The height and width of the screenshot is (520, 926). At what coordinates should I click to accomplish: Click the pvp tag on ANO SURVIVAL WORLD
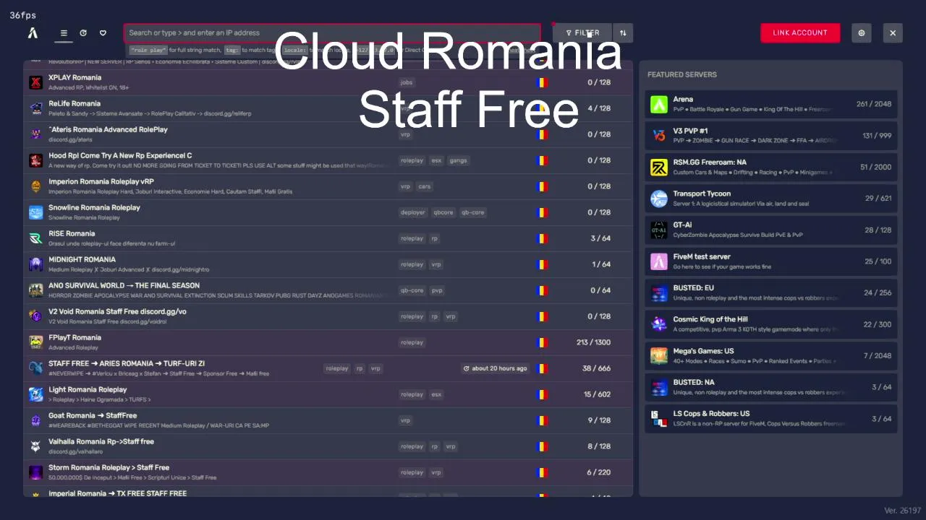coord(437,290)
